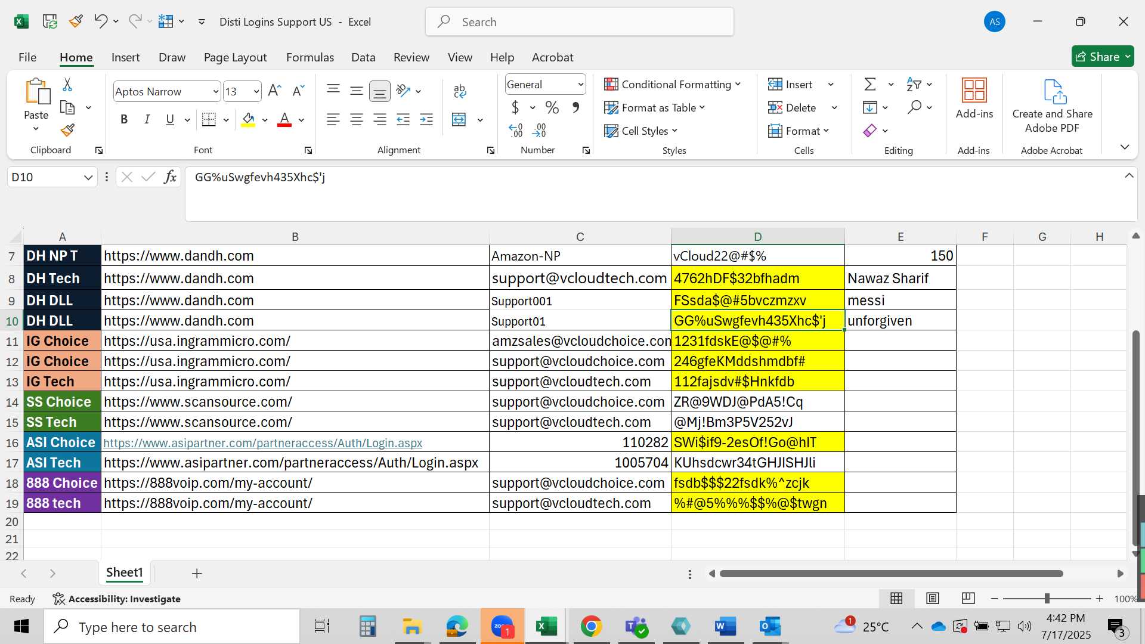Click the green Share button
Image resolution: width=1145 pixels, height=644 pixels.
(1103, 57)
